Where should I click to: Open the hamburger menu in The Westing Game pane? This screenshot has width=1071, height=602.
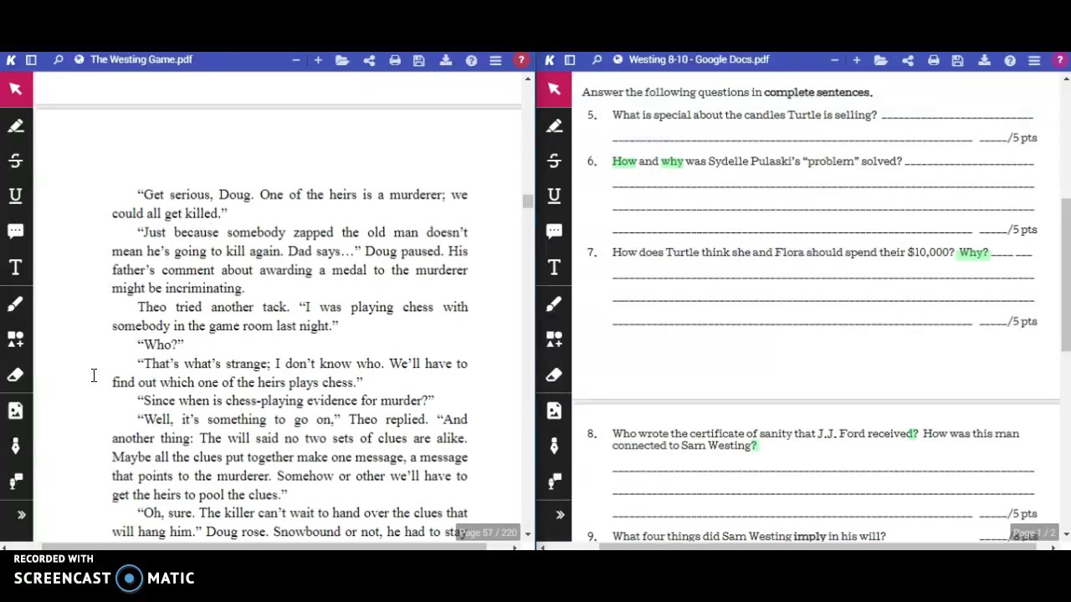[495, 60]
